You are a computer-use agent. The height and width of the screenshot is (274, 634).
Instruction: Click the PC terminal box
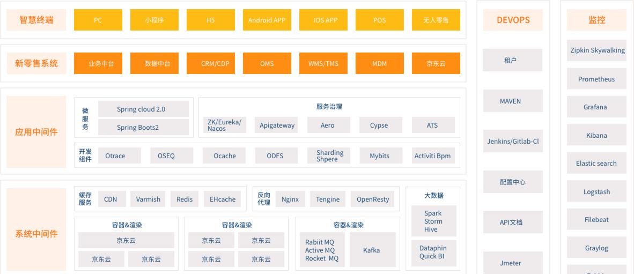click(x=98, y=20)
